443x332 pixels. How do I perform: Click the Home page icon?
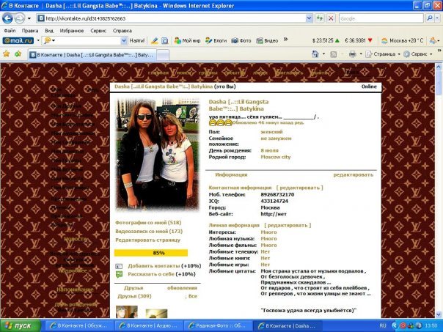(315, 54)
